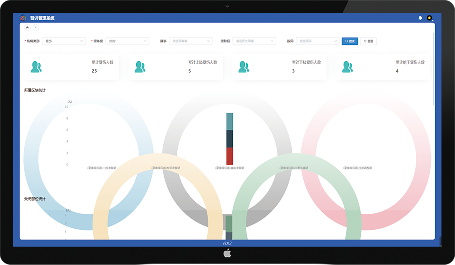Click the 累计躯干受伤人数 card label

click(410, 62)
